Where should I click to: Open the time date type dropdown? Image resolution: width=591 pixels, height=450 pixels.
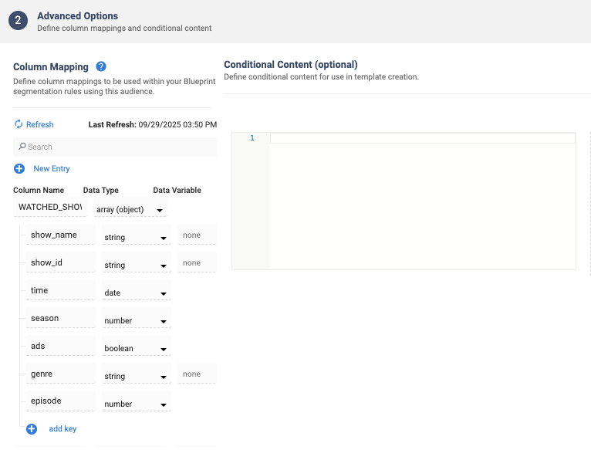136,291
